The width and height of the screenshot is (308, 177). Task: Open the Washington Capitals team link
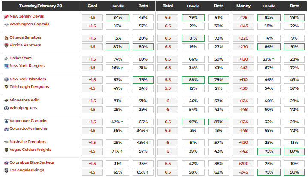tap(29, 24)
